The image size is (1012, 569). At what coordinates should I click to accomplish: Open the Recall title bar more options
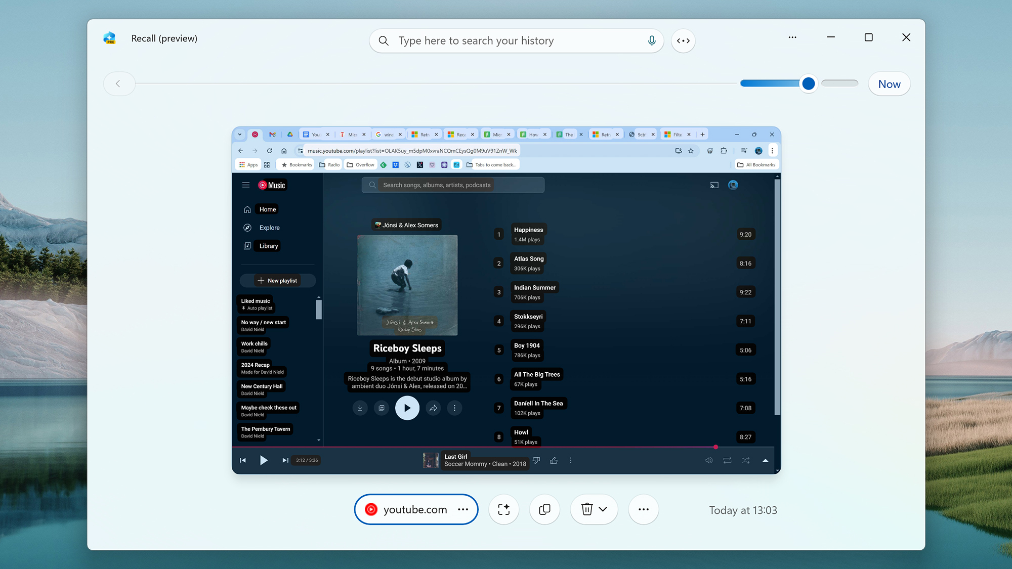tap(792, 37)
